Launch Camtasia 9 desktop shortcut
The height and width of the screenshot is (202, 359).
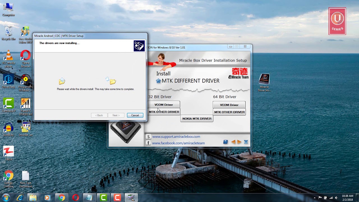click(8, 105)
